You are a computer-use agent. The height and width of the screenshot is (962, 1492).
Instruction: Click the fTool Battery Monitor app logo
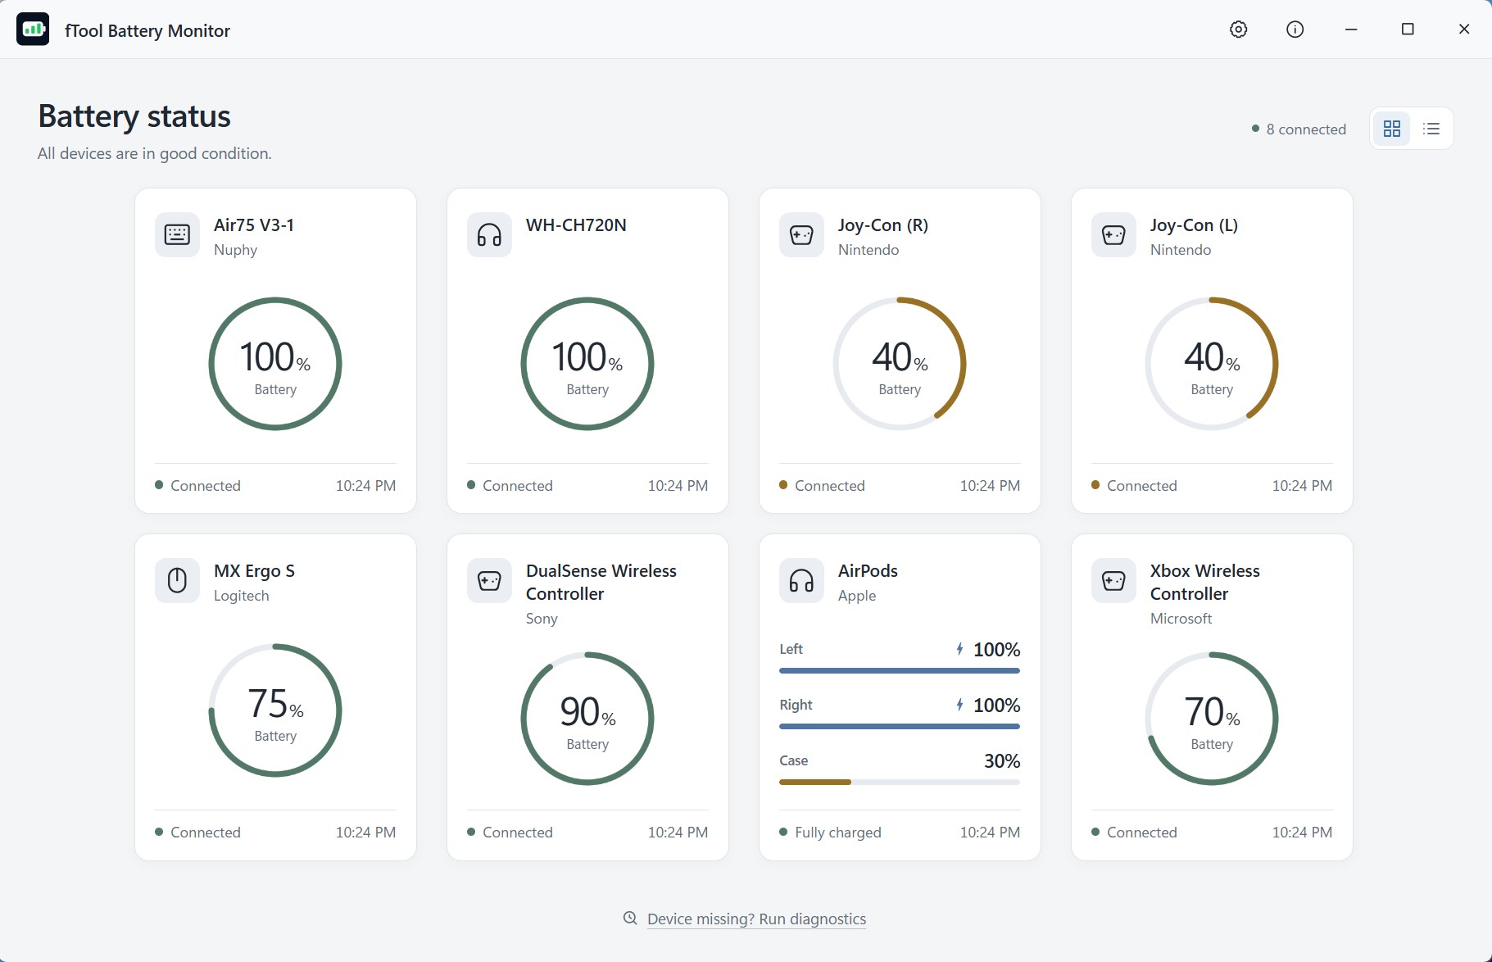33,29
